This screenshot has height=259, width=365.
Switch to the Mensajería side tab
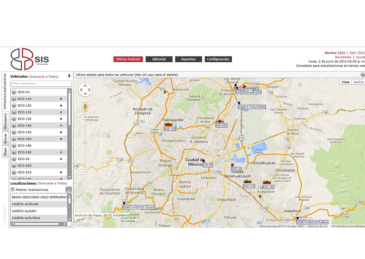tap(5, 121)
